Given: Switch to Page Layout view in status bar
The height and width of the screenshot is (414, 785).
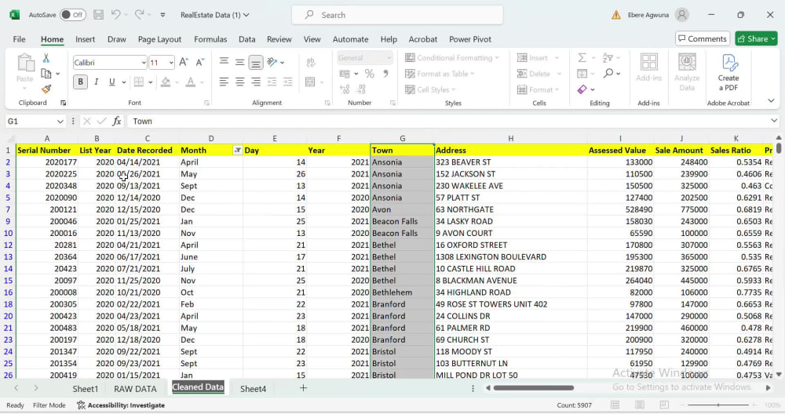Looking at the screenshot, I should click(x=639, y=405).
